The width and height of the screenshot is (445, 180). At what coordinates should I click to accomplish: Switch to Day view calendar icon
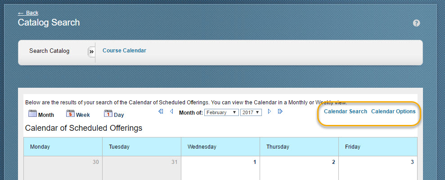pyautogui.click(x=108, y=114)
